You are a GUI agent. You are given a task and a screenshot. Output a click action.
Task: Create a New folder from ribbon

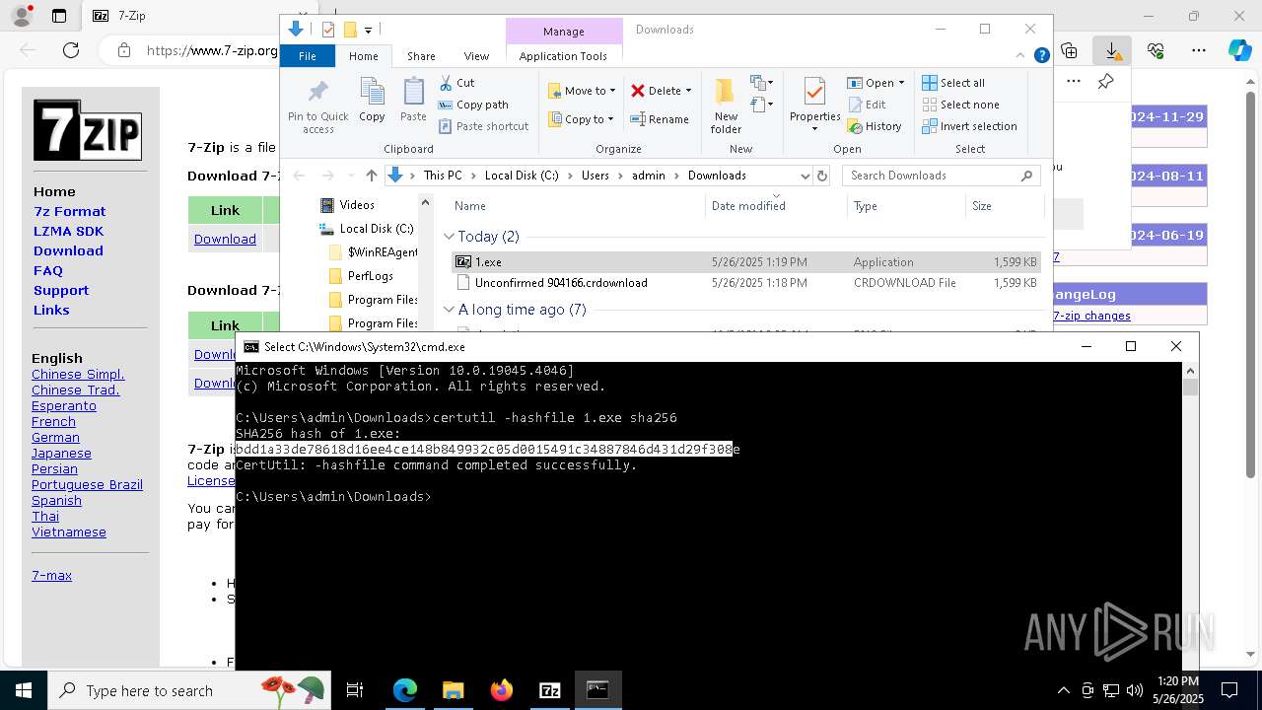click(x=726, y=106)
